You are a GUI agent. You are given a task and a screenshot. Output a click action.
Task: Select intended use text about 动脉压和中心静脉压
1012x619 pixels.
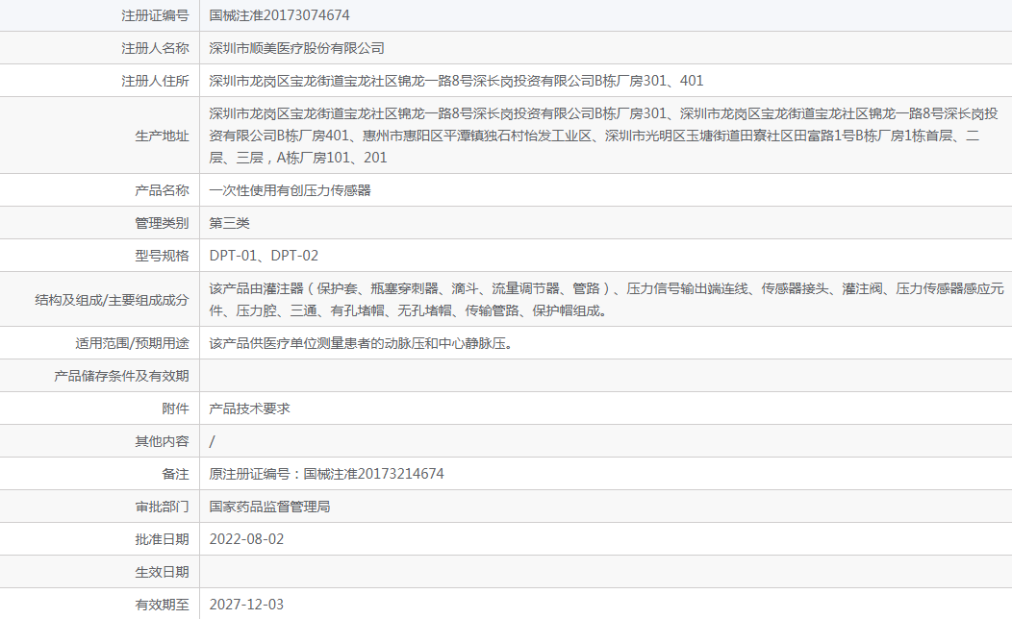click(362, 344)
